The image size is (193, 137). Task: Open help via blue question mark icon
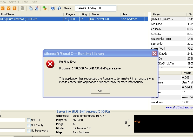(53, 8)
